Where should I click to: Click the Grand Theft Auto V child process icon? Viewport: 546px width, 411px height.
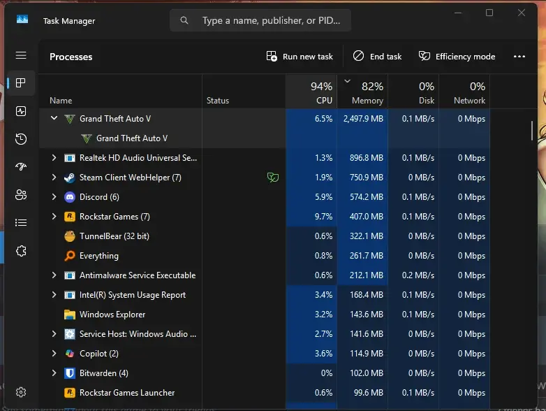[87, 138]
